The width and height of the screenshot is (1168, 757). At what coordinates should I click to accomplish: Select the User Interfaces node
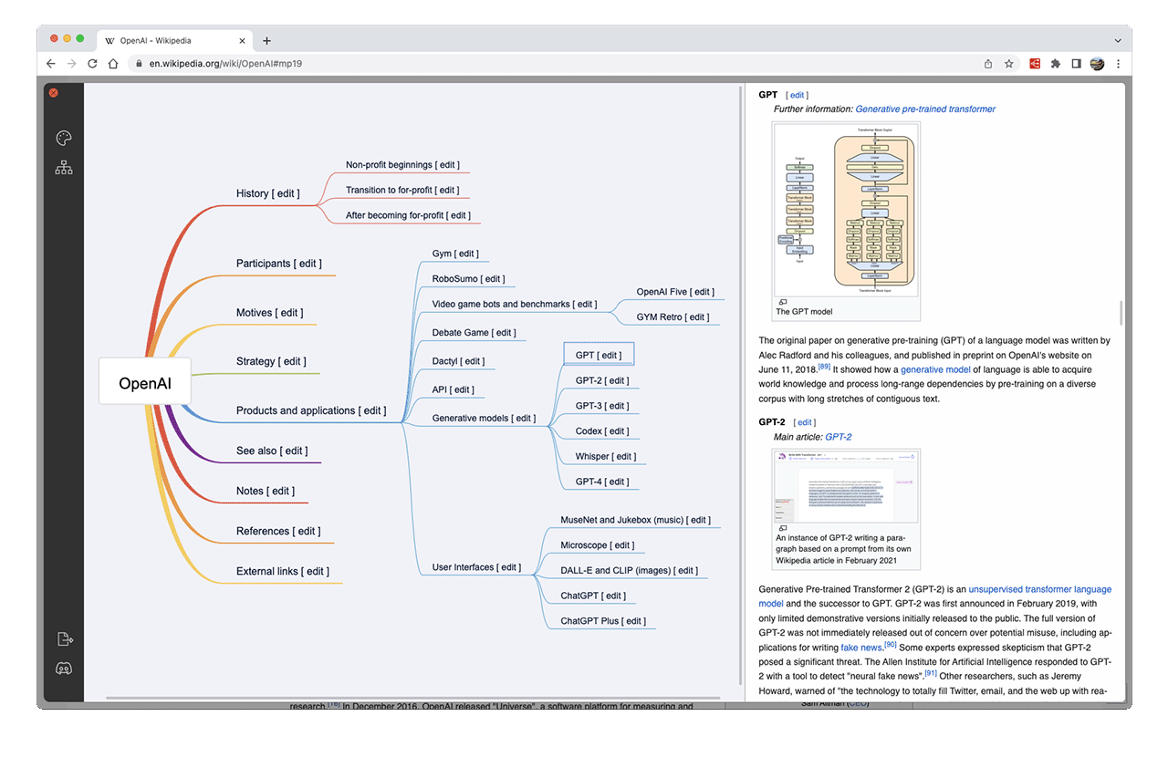(476, 567)
